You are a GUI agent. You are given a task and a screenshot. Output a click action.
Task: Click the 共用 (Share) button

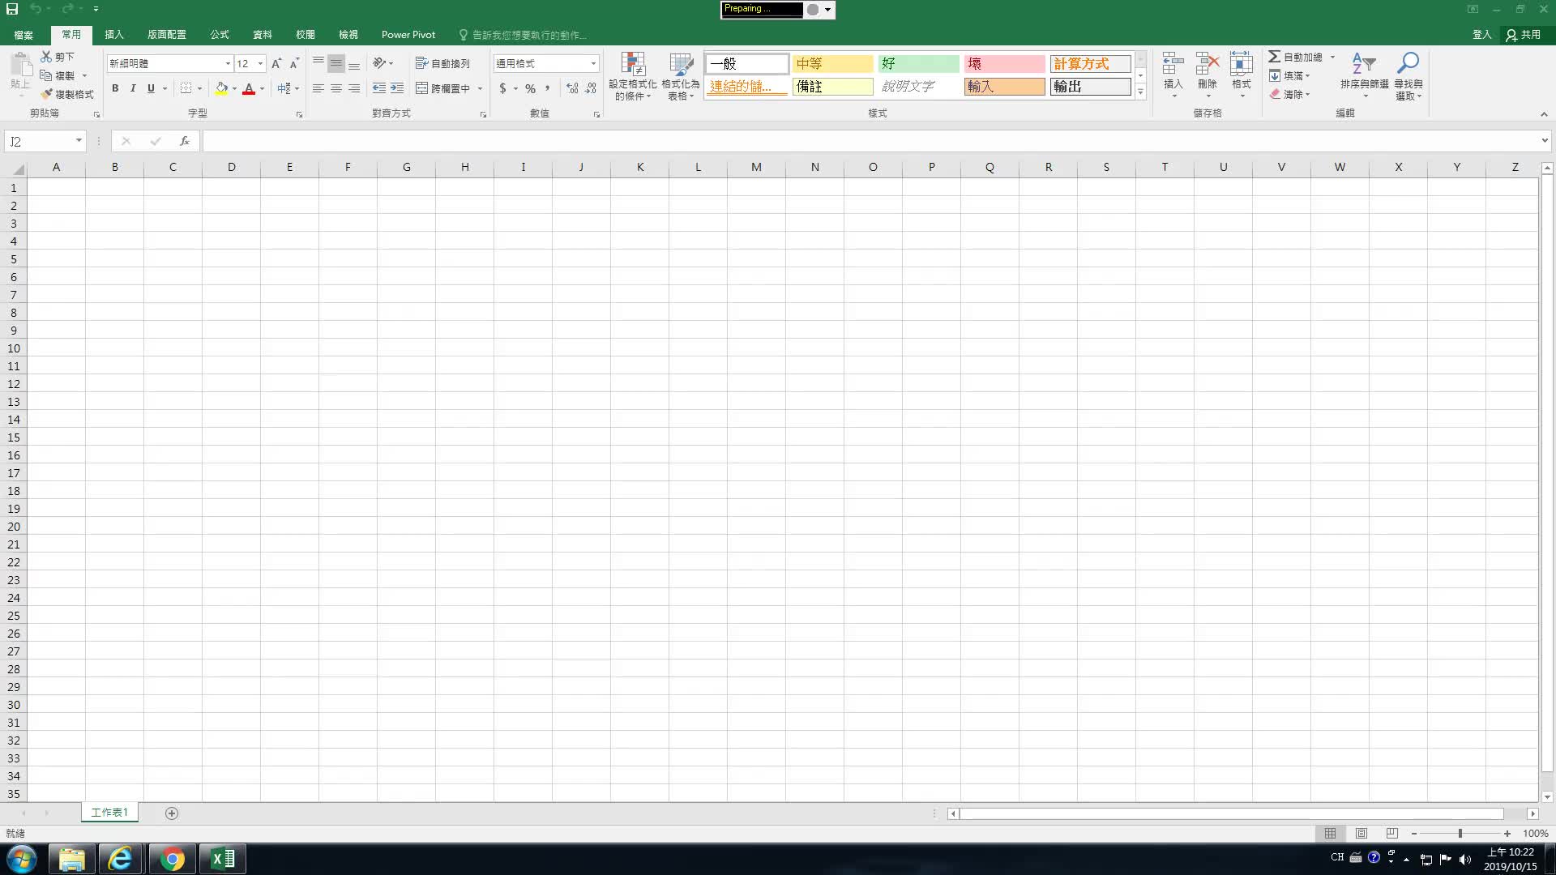pyautogui.click(x=1524, y=35)
